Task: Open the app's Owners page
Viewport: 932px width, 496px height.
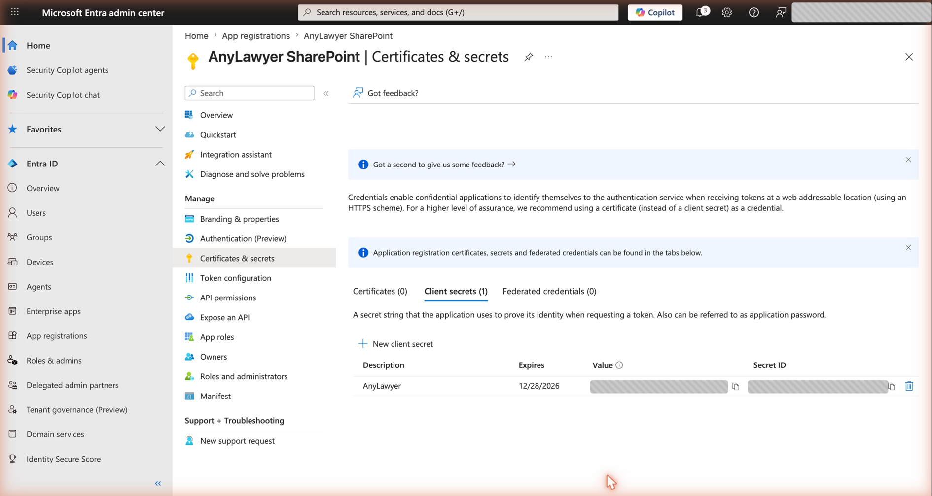Action: pos(214,357)
